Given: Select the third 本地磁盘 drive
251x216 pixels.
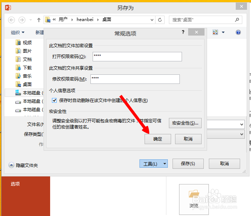Looking at the screenshot, I should (29, 110).
